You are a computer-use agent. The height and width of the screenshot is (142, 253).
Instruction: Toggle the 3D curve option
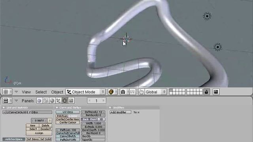(x=101, y=119)
